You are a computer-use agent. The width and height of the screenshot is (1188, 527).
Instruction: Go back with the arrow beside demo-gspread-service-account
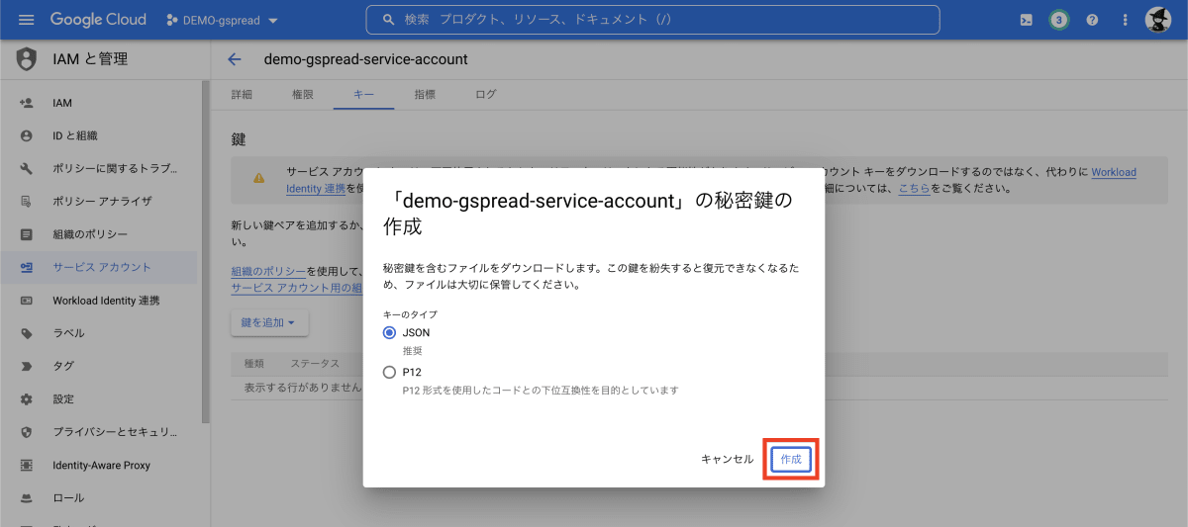235,59
